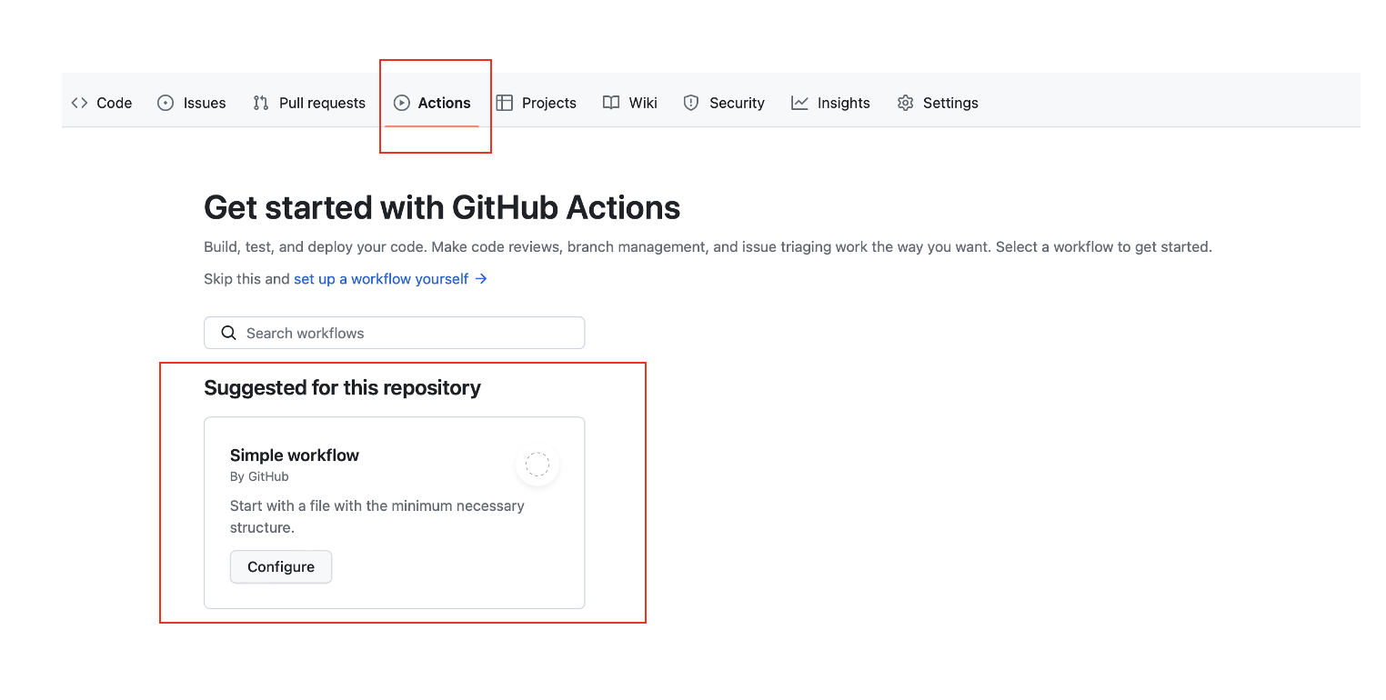Open the set up a workflow yourself link

(381, 279)
